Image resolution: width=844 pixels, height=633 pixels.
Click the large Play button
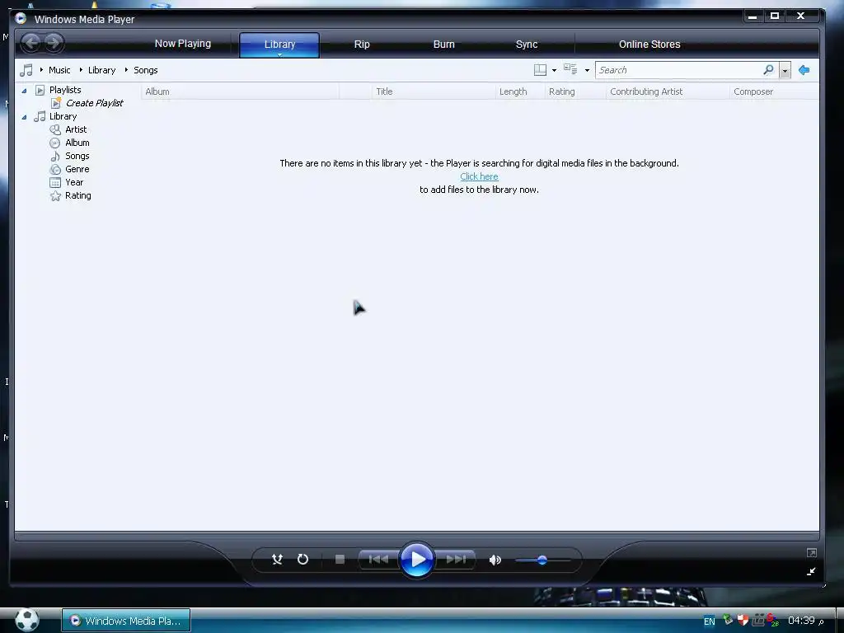click(416, 560)
